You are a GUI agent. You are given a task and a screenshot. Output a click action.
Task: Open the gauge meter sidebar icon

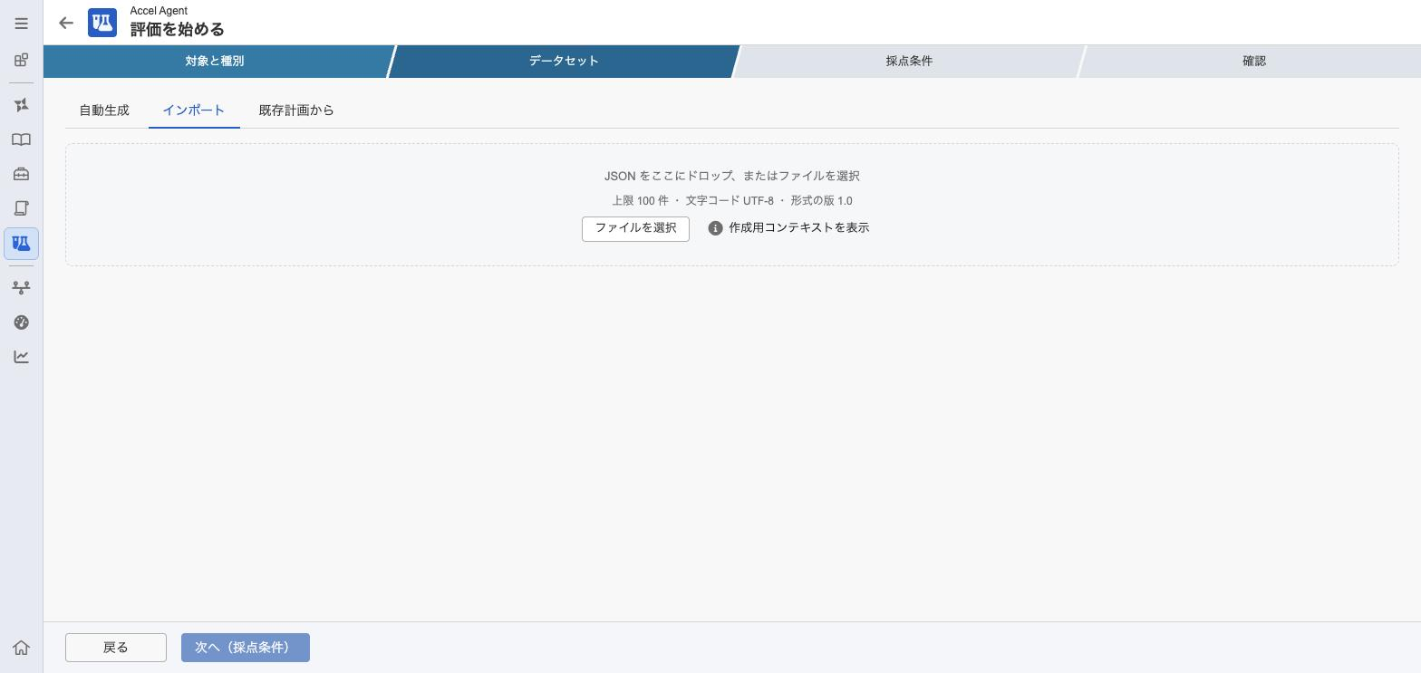point(21,322)
